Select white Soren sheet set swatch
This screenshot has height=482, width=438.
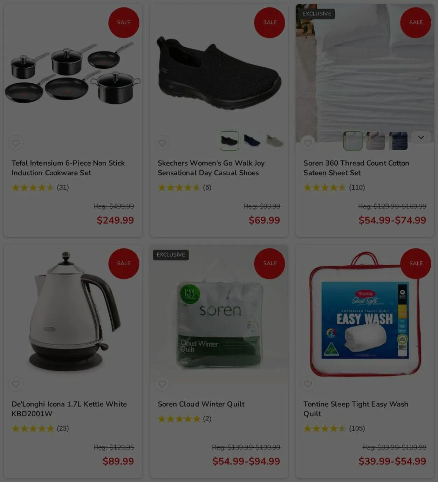coord(353,141)
